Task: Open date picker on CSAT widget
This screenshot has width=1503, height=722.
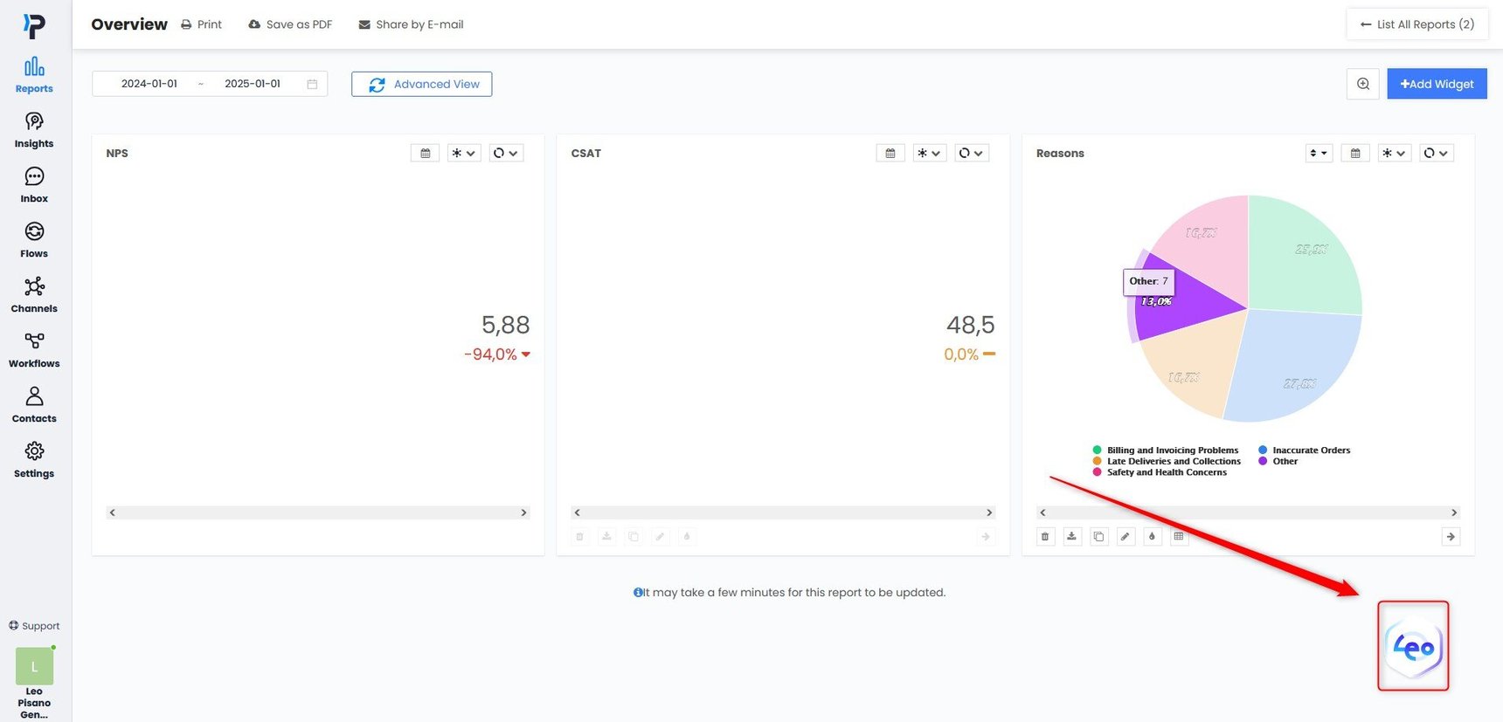Action: coord(890,153)
